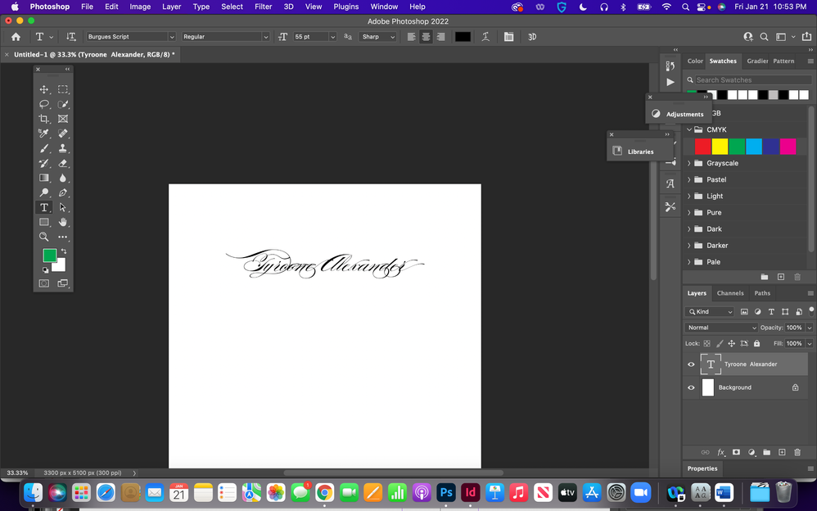Open the font size dropdown set to 55 pt
817x511 pixels.
(332, 36)
